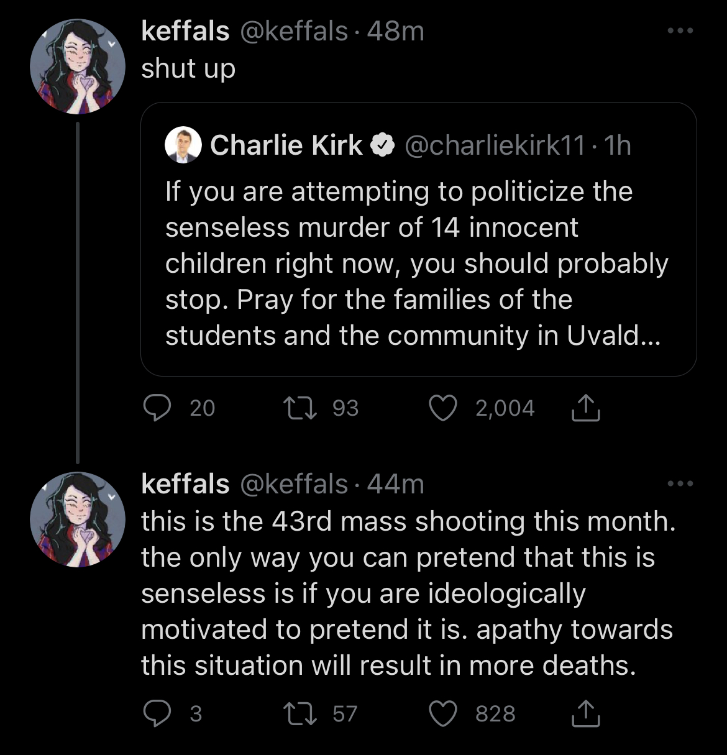Screen dimensions: 727x755
Task: Reply to the 43rd mass shooting tweet
Action: pos(157,713)
